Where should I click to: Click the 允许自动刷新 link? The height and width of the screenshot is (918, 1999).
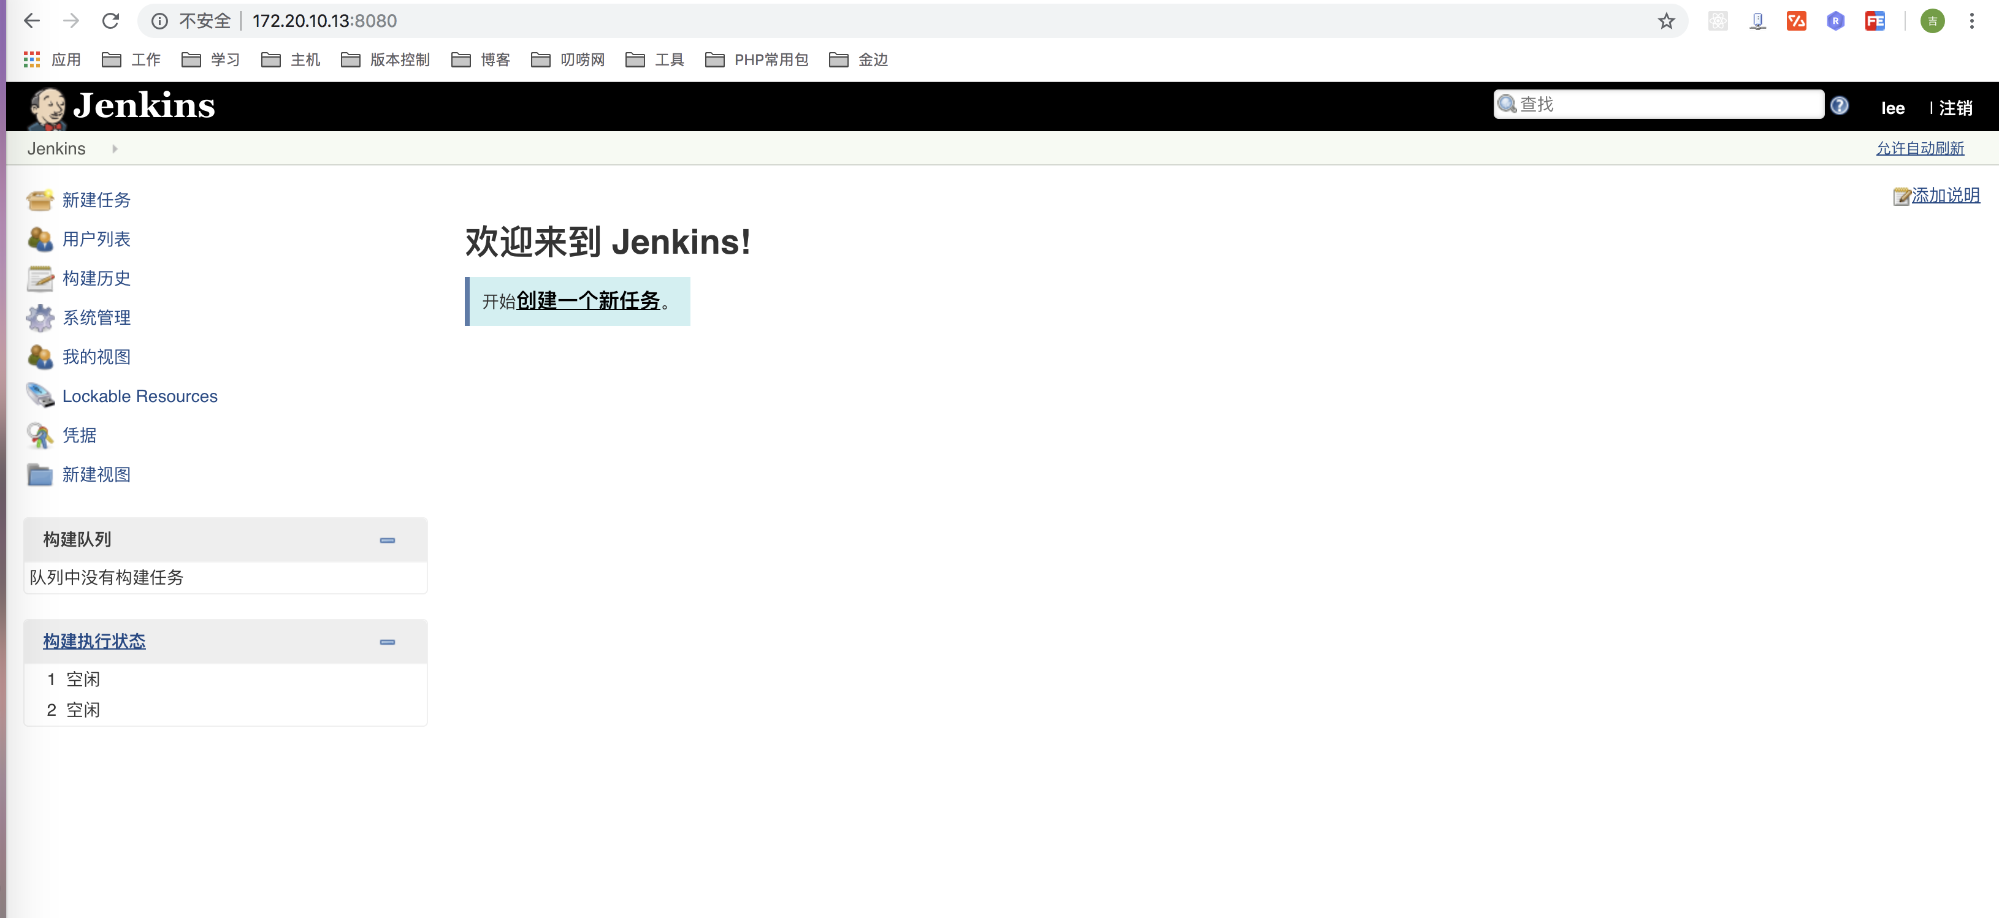coord(1920,148)
